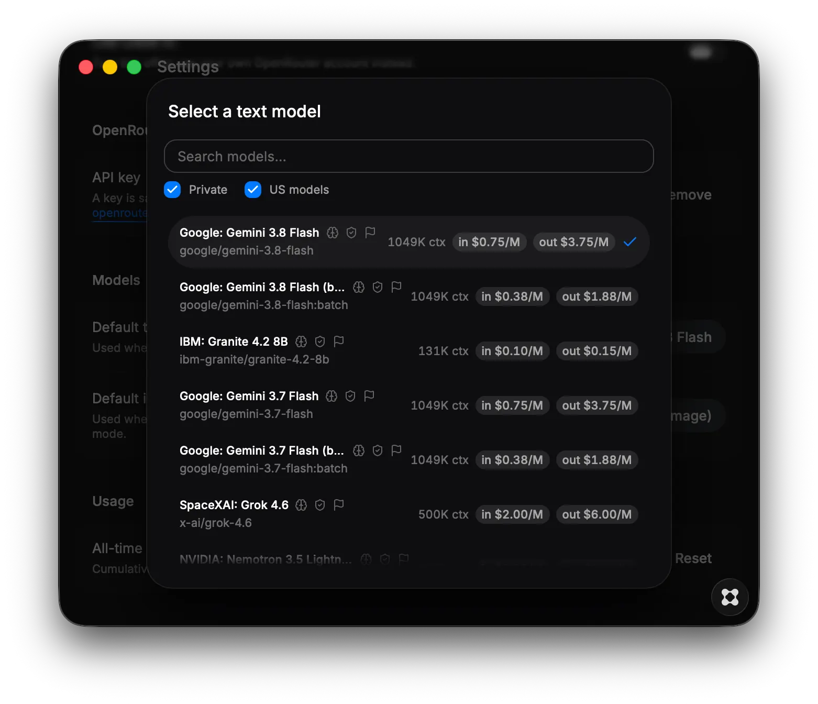Viewport: 818px width, 704px height.
Task: Click shield icon beside gemini-3.8-flash:batch model
Action: (x=378, y=287)
